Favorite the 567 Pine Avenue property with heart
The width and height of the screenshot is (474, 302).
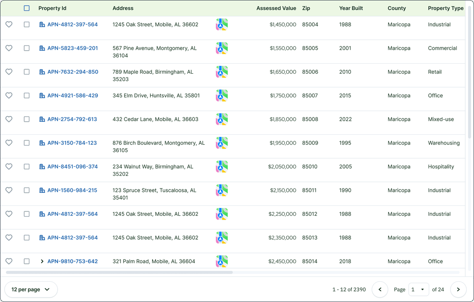(x=9, y=48)
